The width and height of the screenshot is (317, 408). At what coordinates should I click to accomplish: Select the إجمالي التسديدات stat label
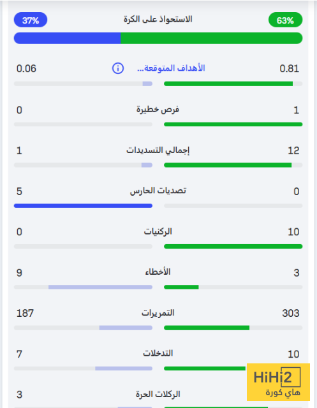click(x=158, y=150)
